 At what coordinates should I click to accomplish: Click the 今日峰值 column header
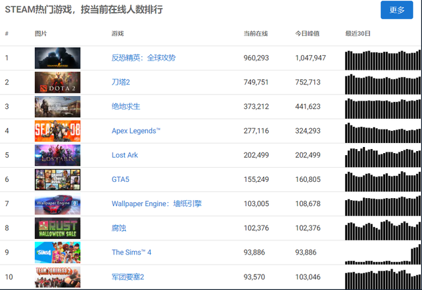point(307,34)
